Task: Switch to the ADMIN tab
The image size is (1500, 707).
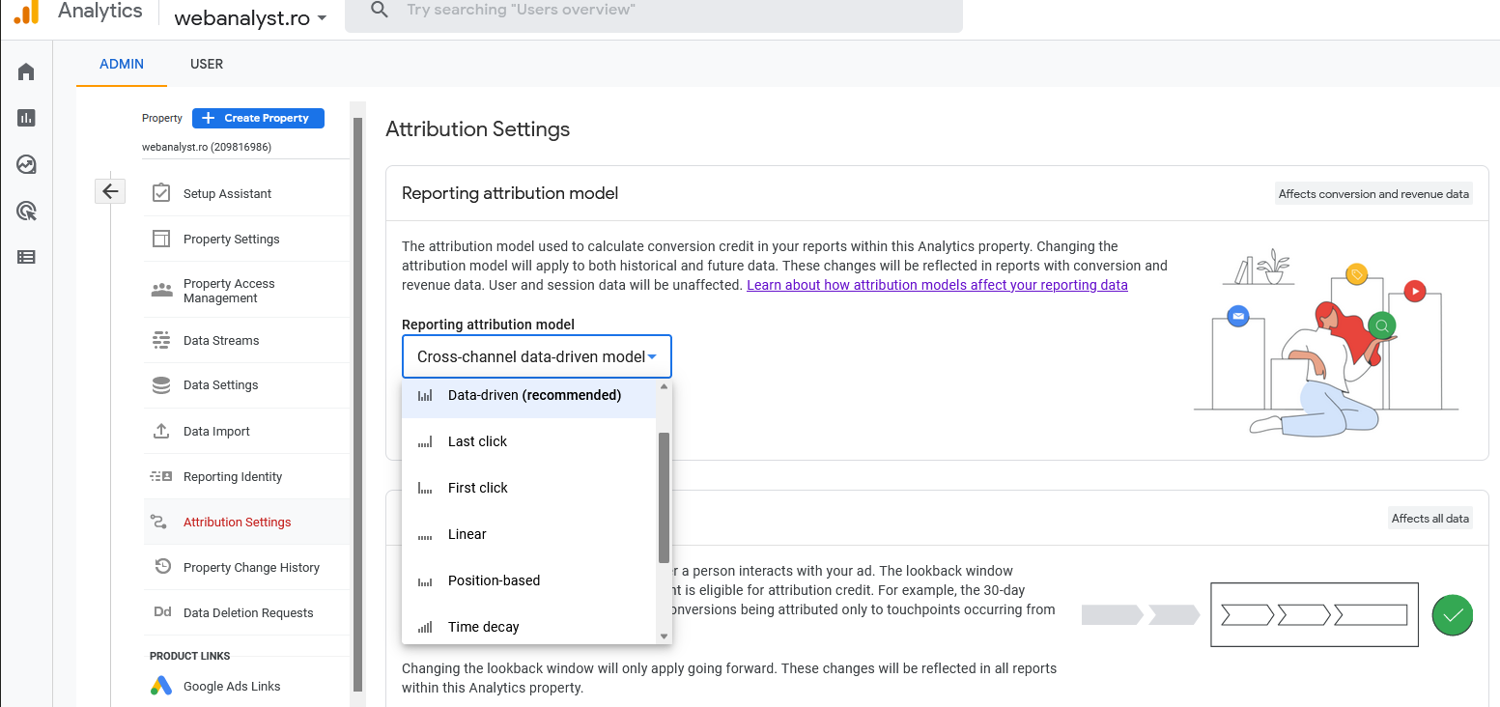Action: [x=122, y=64]
